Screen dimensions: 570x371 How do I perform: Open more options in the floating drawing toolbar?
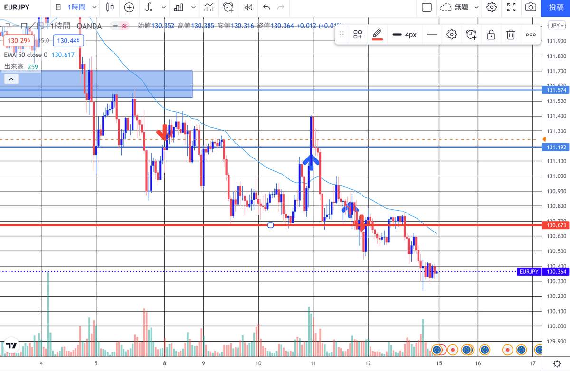[x=531, y=34]
